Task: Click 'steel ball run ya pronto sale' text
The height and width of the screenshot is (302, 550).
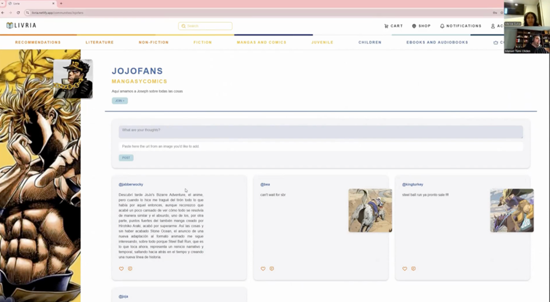Action: 425,195
